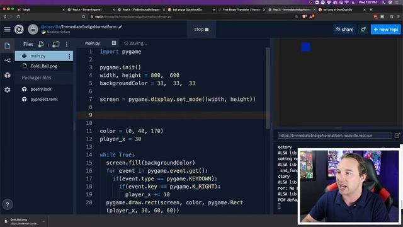Open the Settings gear in sidebar
403x227 pixels.
[x=8, y=90]
